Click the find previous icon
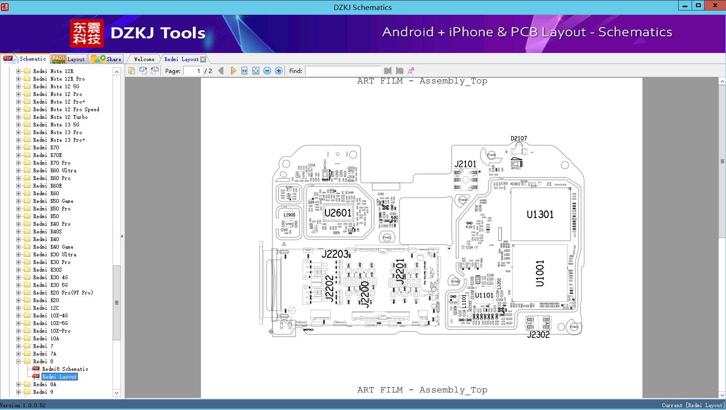Screen dimensions: 726x410 [x=388, y=71]
